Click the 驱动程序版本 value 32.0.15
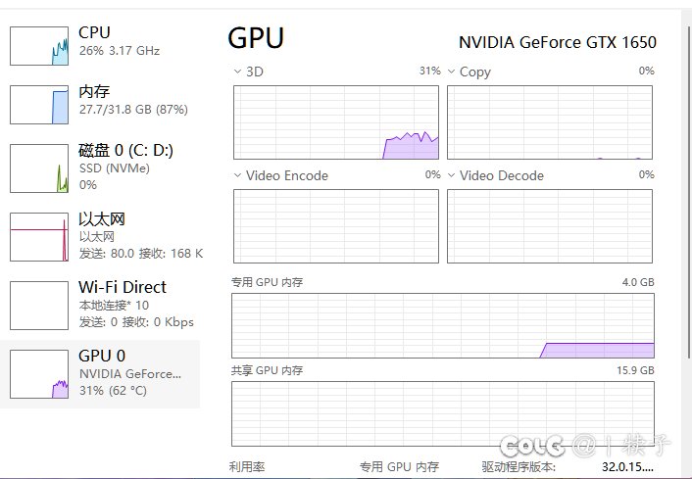Viewport: 692px width, 479px height. point(628,466)
